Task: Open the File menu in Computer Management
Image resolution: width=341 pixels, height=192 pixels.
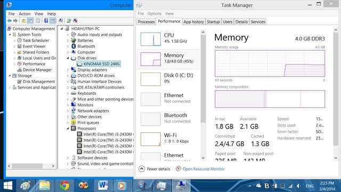Action: tap(11, 14)
